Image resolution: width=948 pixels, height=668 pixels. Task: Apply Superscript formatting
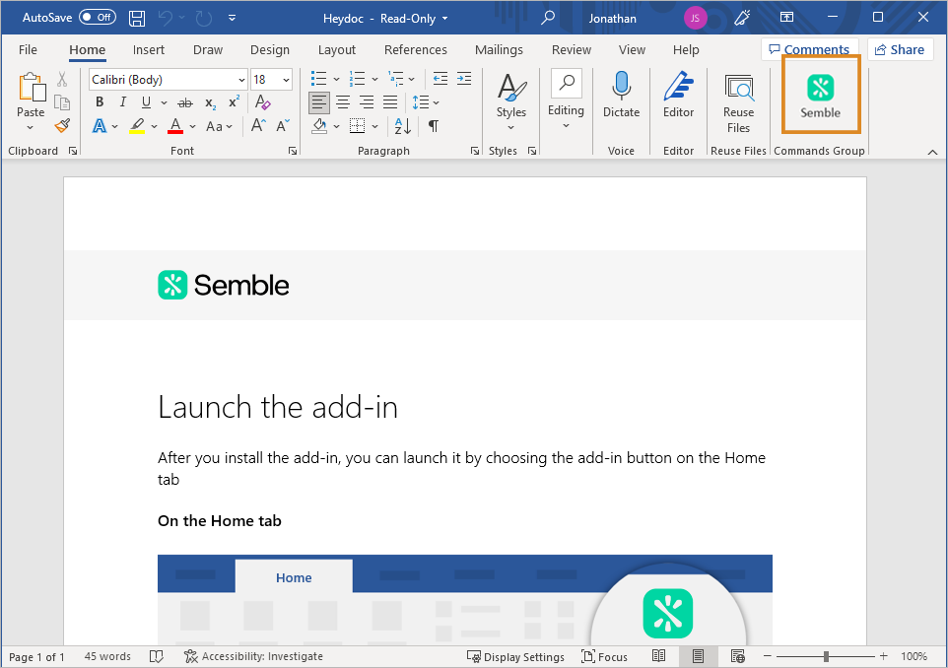click(234, 102)
